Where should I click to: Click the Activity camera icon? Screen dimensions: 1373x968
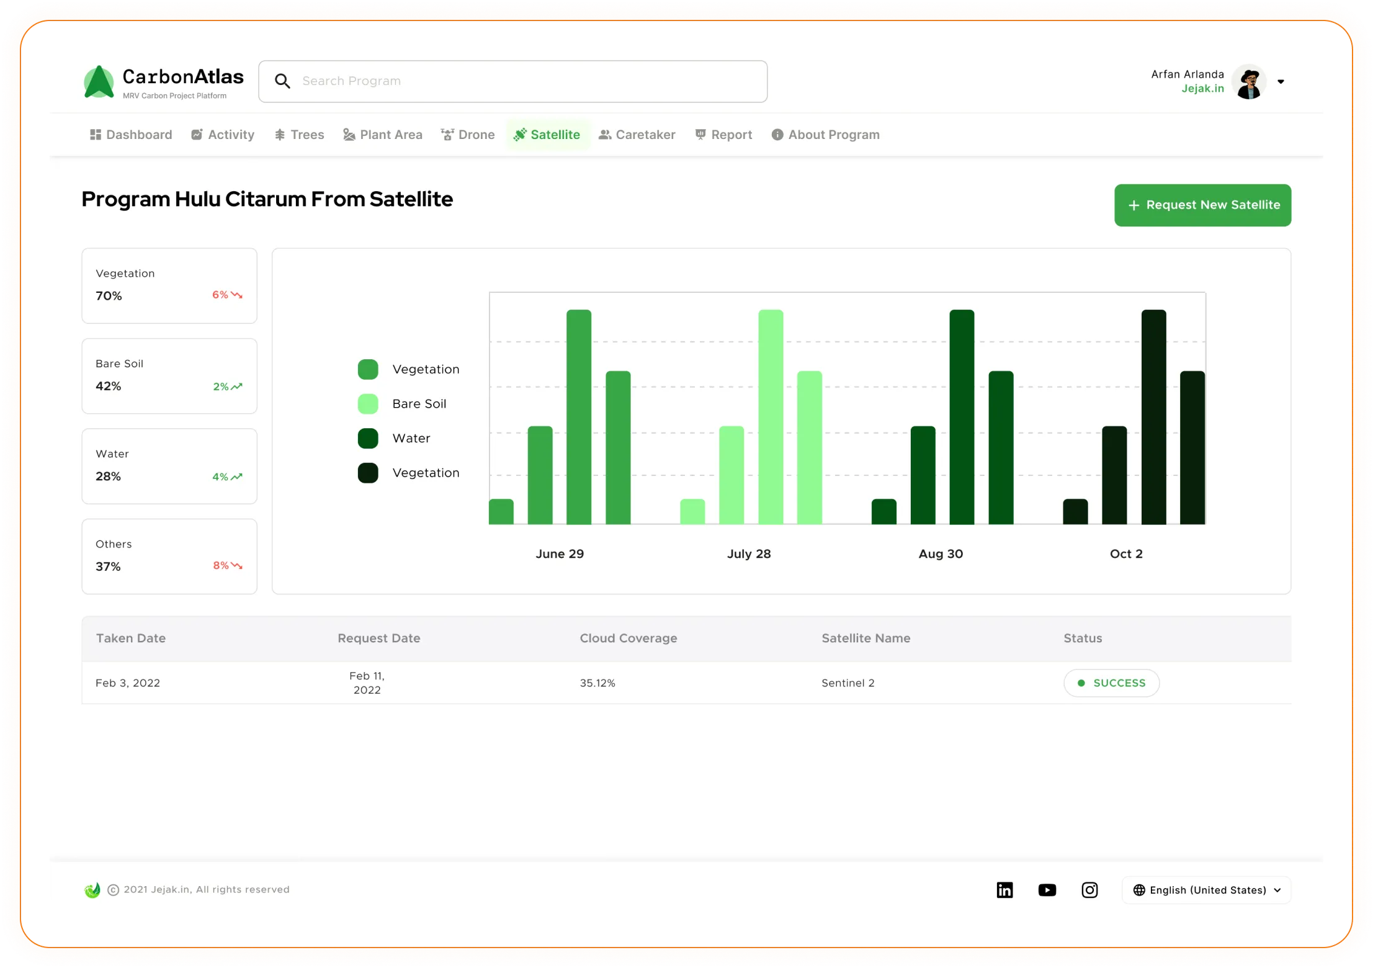[x=196, y=134]
